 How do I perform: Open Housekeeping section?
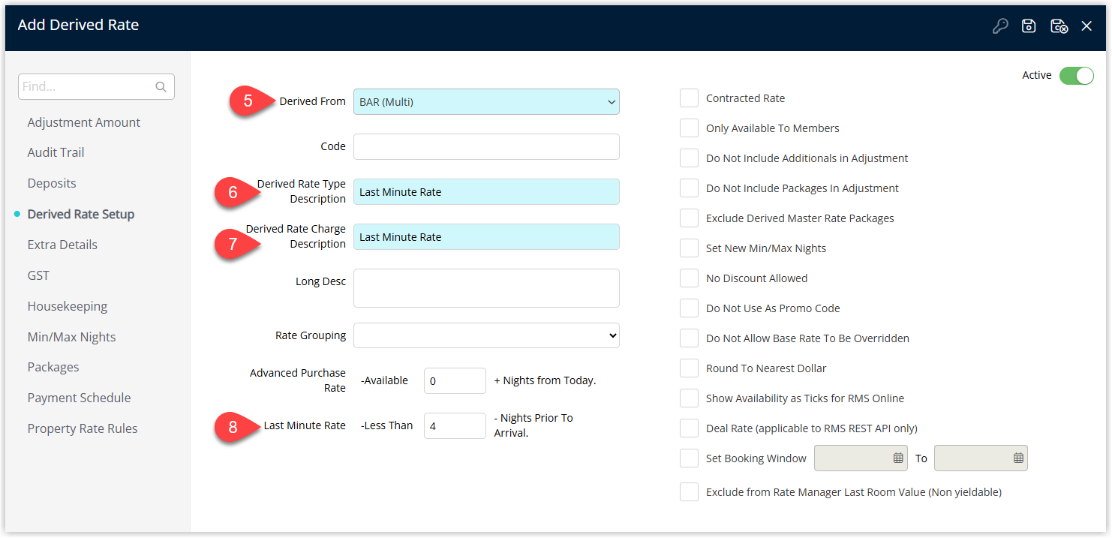(68, 306)
